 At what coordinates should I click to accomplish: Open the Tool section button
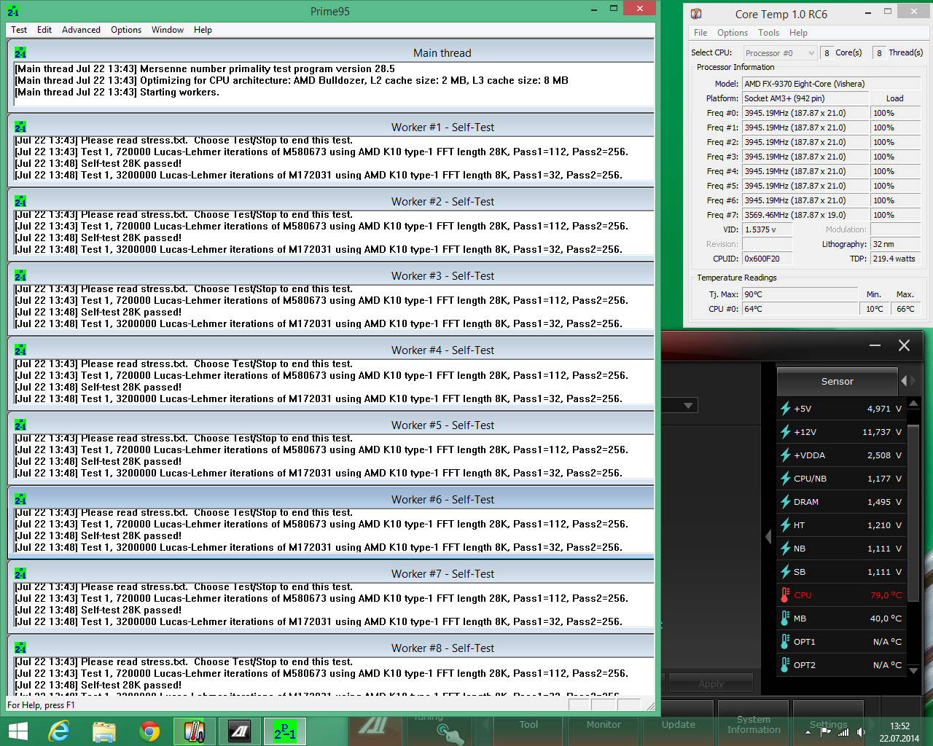[528, 725]
